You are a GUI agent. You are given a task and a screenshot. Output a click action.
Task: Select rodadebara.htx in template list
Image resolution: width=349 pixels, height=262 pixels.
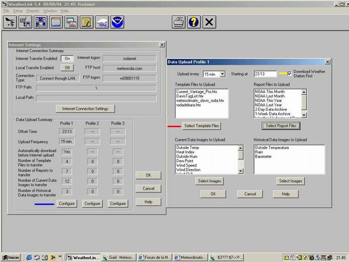(x=188, y=105)
